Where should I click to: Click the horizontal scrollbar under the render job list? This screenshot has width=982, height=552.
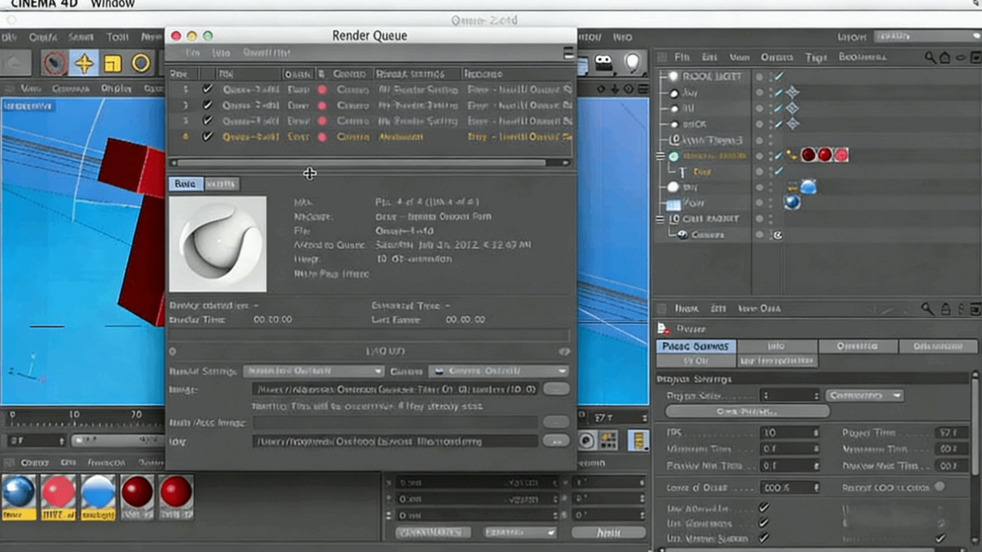[361, 163]
